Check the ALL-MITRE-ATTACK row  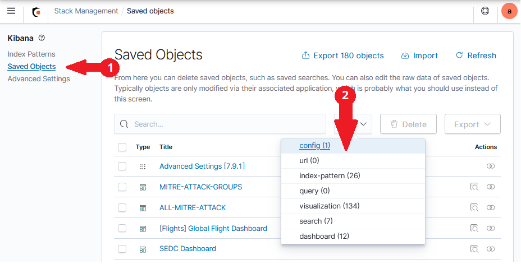coord(122,207)
